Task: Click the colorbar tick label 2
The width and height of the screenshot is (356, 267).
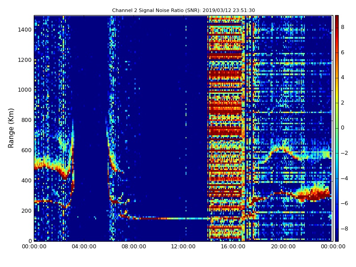Action: pyautogui.click(x=343, y=103)
